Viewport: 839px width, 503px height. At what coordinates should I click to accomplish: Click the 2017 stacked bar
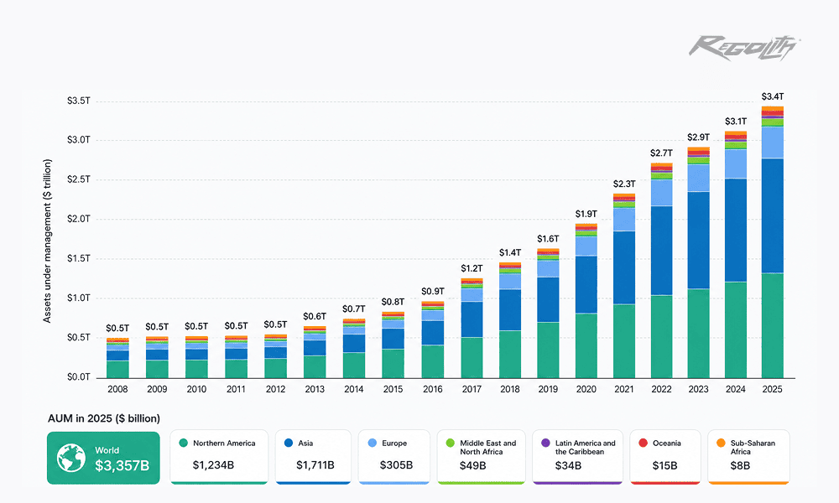tap(472, 328)
